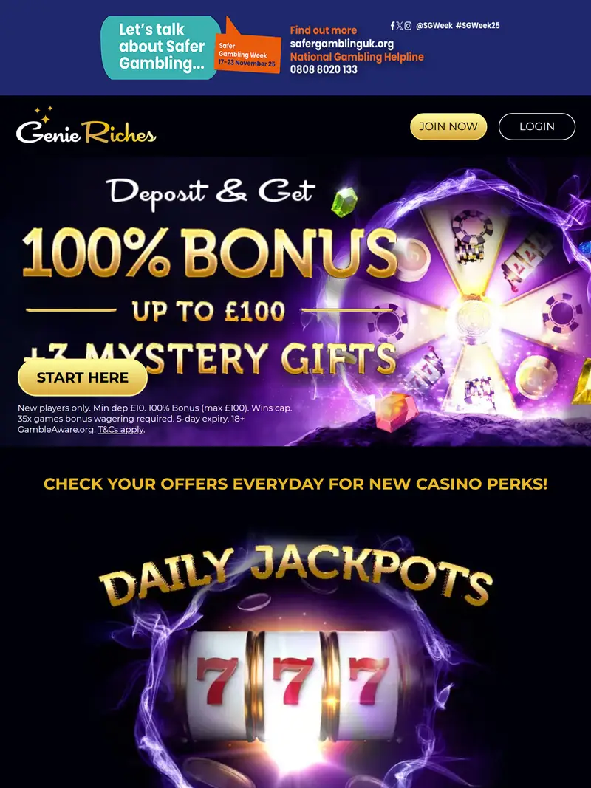Open the T&Cs apply link
Viewport: 591px width, 788px height.
click(x=121, y=430)
